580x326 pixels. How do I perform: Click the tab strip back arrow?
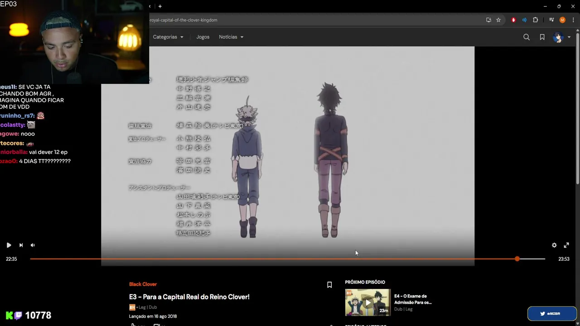pyautogui.click(x=150, y=6)
